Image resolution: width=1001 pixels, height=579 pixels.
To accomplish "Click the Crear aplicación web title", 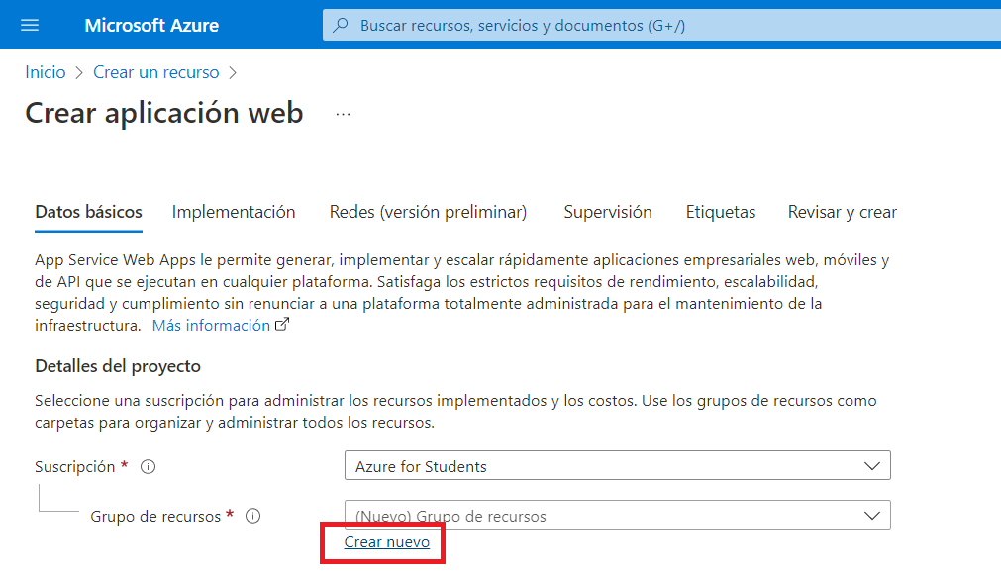I will pyautogui.click(x=164, y=113).
